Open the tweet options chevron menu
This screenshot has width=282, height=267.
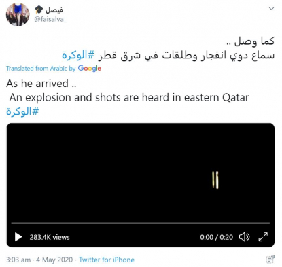pyautogui.click(x=271, y=9)
